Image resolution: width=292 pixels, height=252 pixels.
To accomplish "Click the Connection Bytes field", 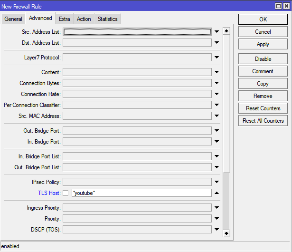I will pos(137,83).
